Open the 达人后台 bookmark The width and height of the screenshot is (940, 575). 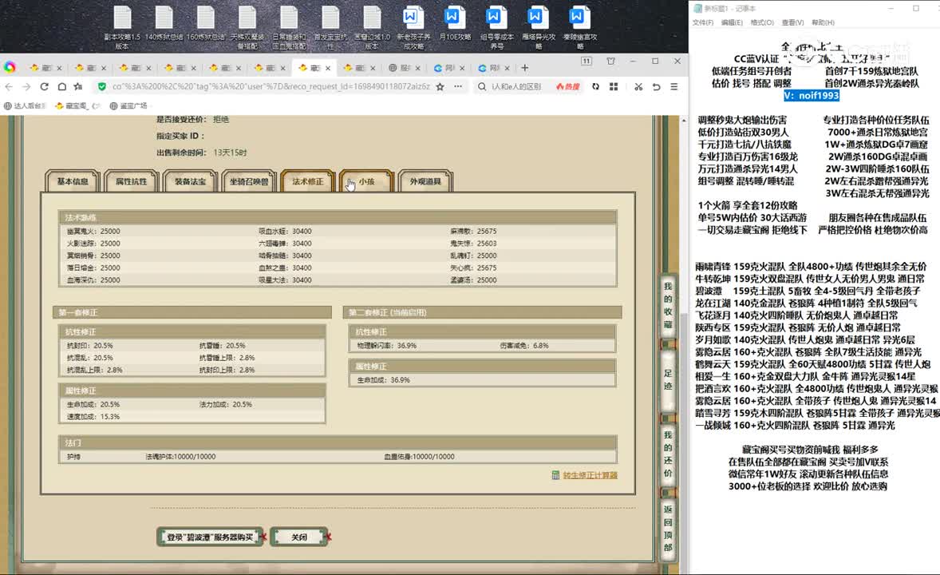click(x=25, y=105)
